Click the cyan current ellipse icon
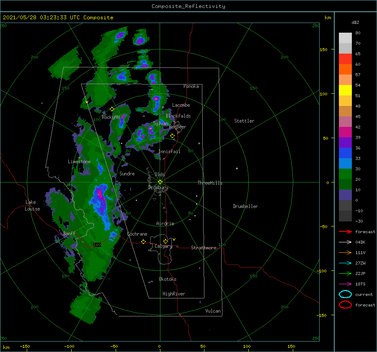 [345, 294]
